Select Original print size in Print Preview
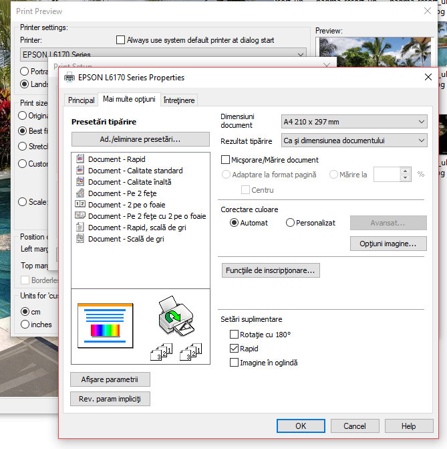This screenshot has width=447, height=449. pyautogui.click(x=22, y=116)
